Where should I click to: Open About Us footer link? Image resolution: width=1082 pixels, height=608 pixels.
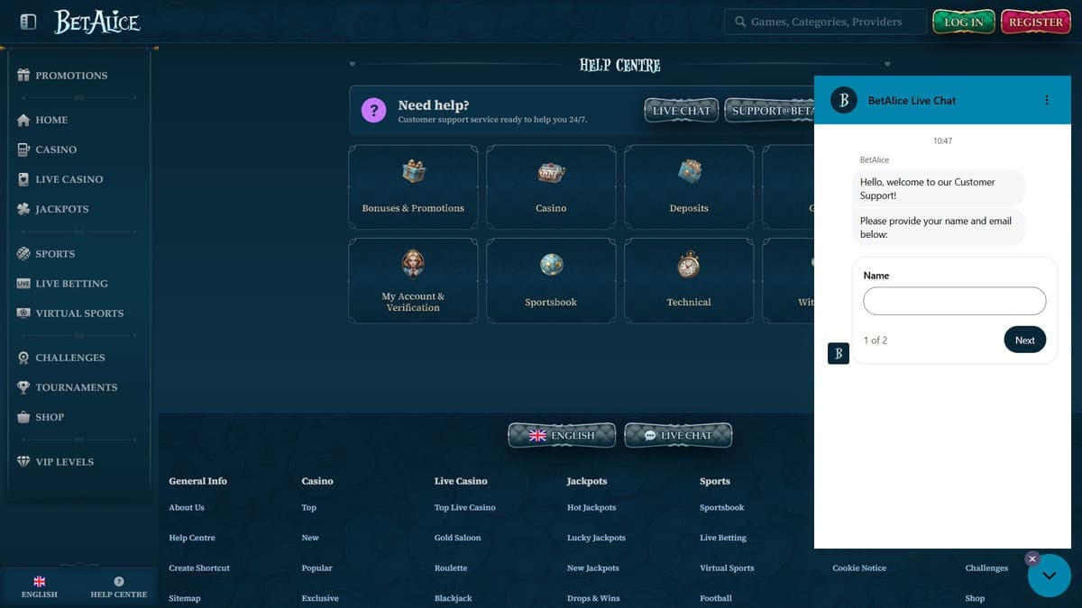tap(187, 508)
